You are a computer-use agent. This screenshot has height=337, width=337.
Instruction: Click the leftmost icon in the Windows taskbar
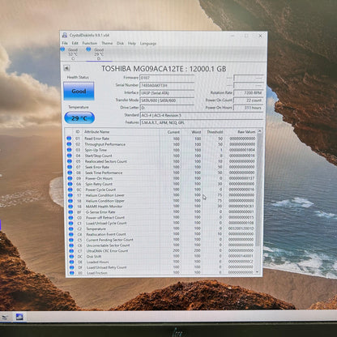(x=5, y=318)
